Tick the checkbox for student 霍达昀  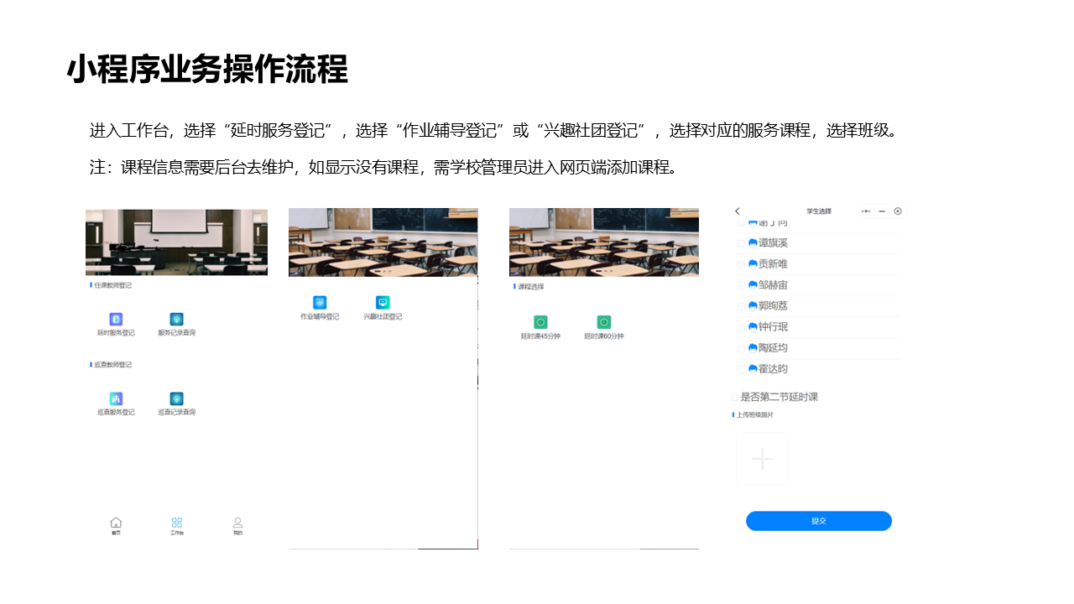[x=742, y=369]
